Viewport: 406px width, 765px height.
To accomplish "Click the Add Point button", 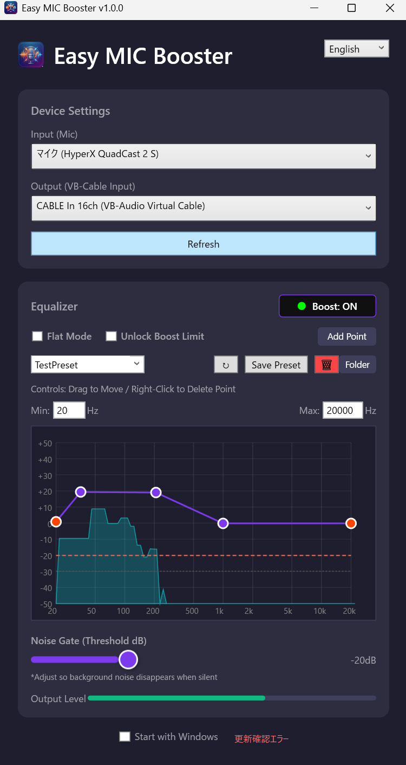I will pos(347,336).
